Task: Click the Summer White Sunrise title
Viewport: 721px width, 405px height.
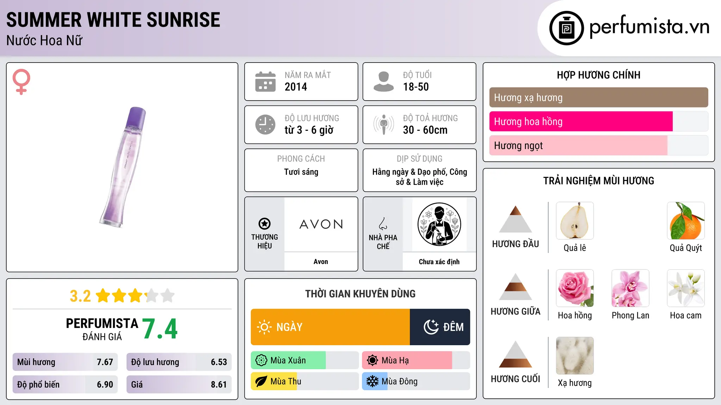Action: coord(113,20)
